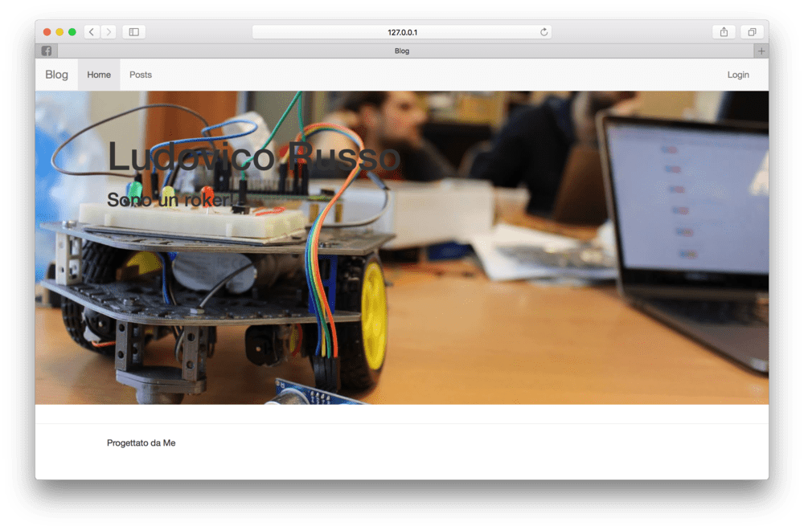Viewport: 804px width, 530px height.
Task: Click the Safari forward arrow button
Action: coord(109,32)
